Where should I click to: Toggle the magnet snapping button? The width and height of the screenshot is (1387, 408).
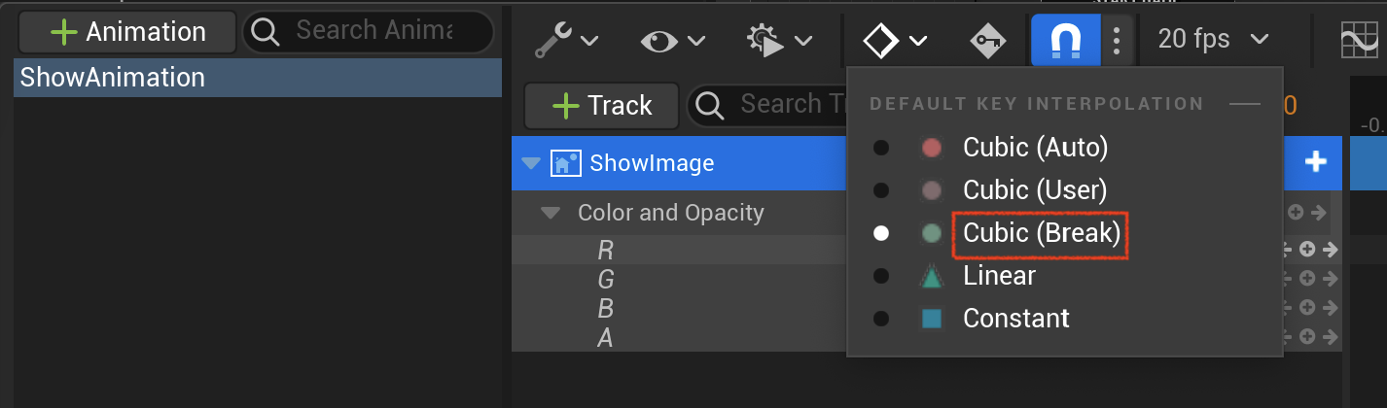pos(1065,40)
